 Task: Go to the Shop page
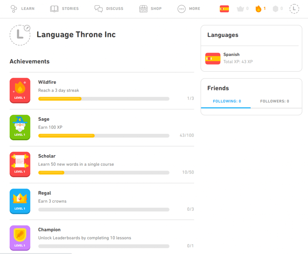[x=150, y=9]
